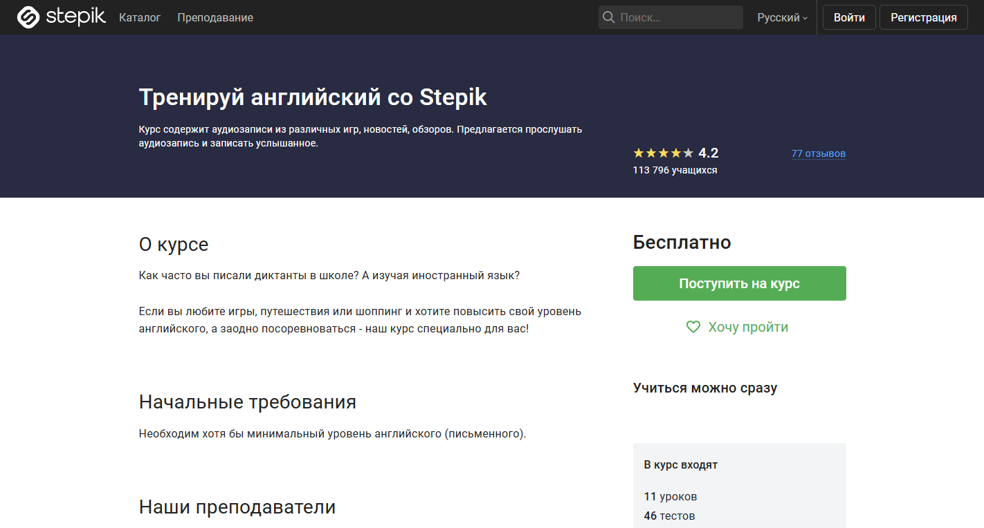The height and width of the screenshot is (528, 984).
Task: Select the star icon showing 4.2 rating
Action: 662,153
